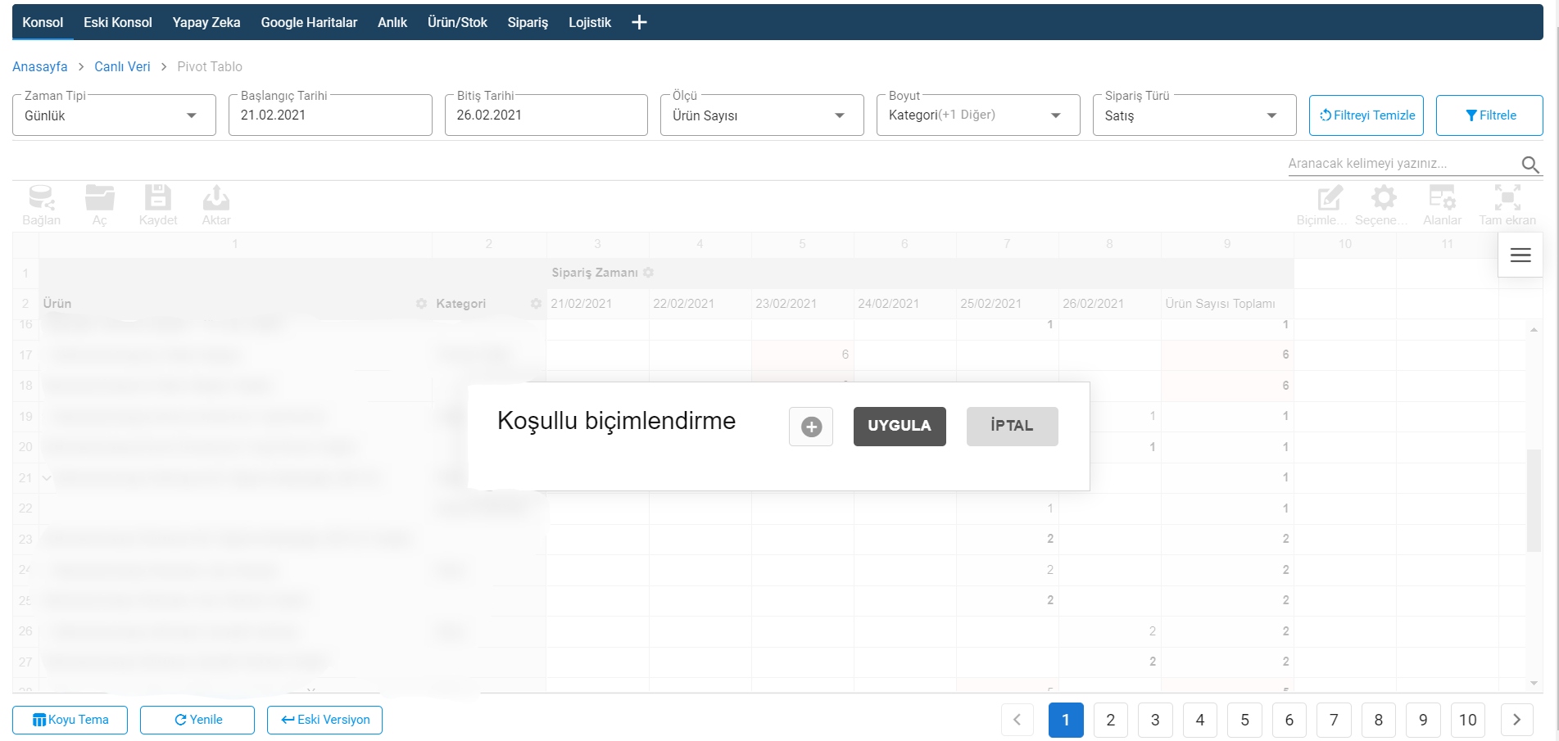Viewport: 1559px width, 741px height.
Task: Expand the Zaman Tipi dropdown
Action: pos(114,115)
